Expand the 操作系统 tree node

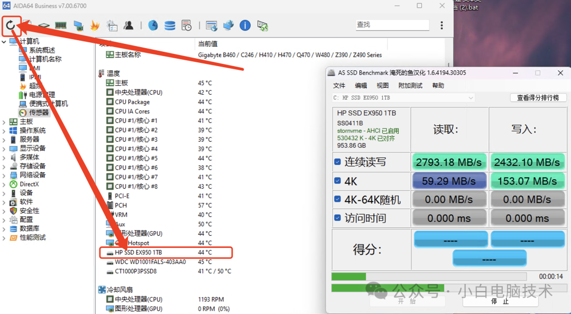coord(4,131)
